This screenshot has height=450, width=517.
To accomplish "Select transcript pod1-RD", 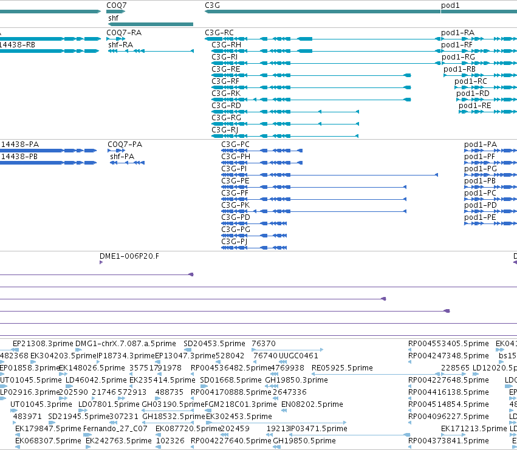I will 487,100.
